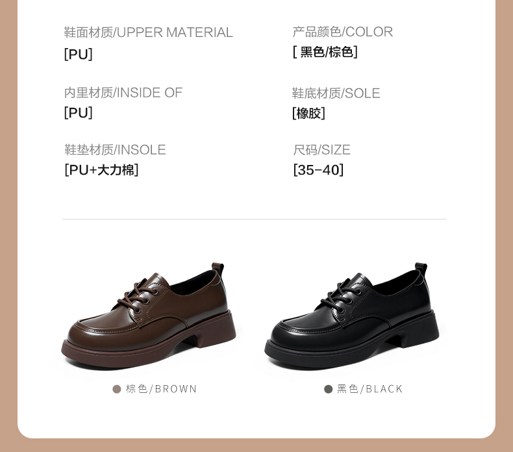Click the 黑色/BLACK label
The height and width of the screenshot is (452, 513).
[370, 389]
